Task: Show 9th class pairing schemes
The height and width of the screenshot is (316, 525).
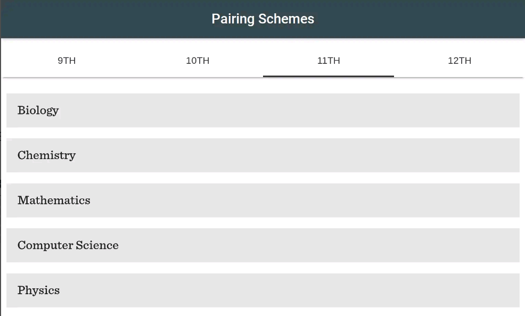Action: click(x=67, y=61)
